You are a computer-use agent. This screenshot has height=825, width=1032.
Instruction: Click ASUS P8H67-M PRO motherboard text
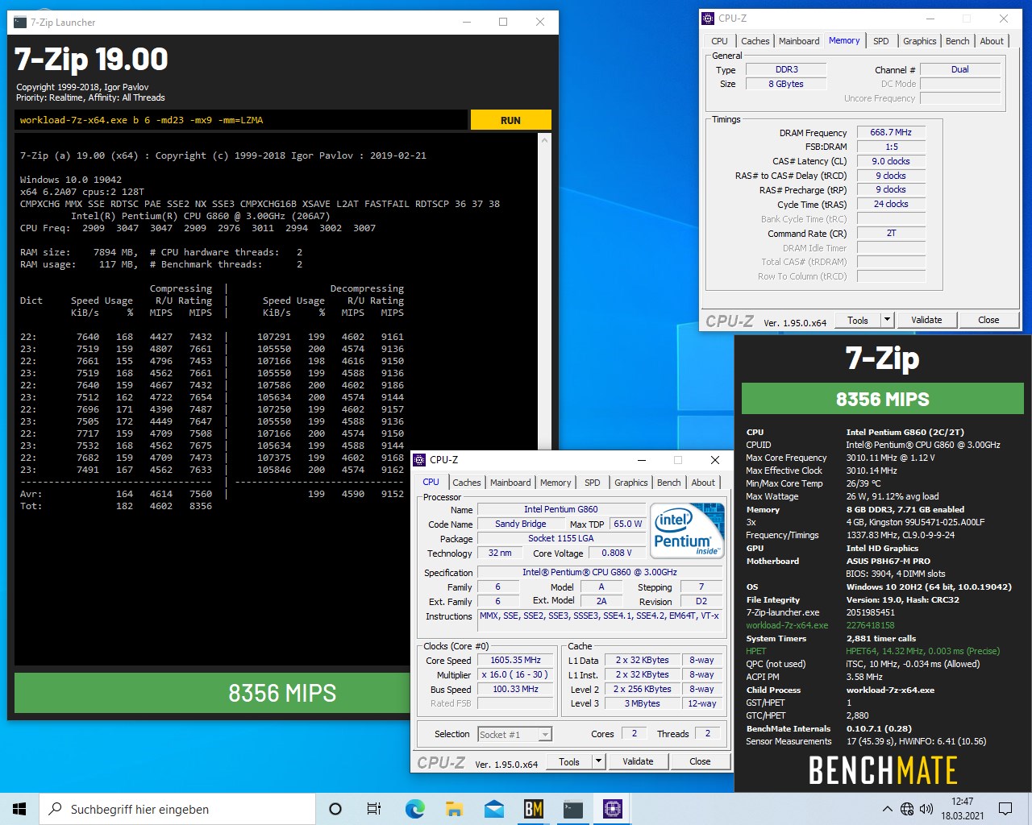(x=888, y=561)
